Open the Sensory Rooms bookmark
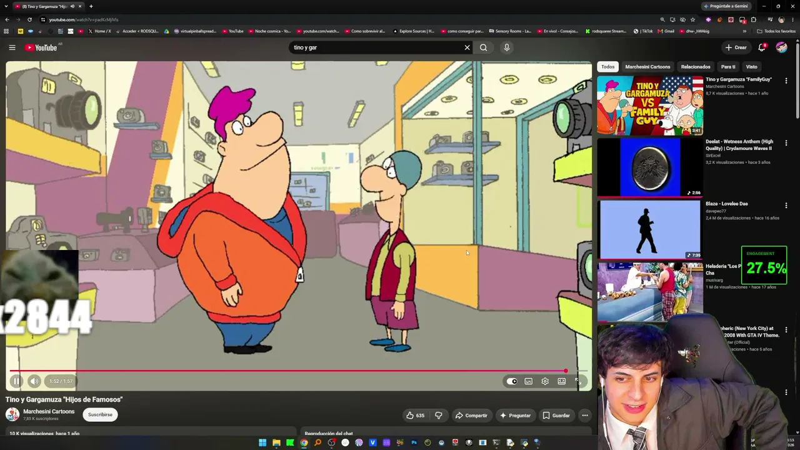The image size is (800, 450). [509, 31]
